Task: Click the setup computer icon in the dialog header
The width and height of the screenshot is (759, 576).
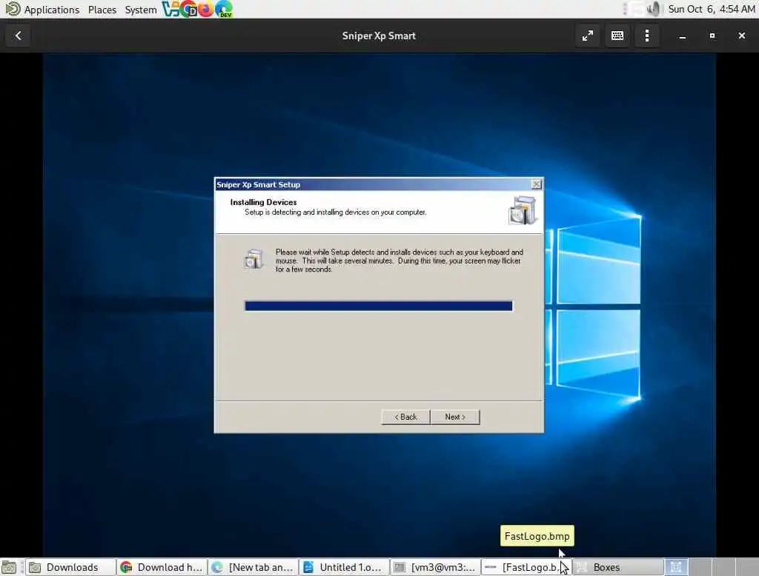Action: [523, 210]
